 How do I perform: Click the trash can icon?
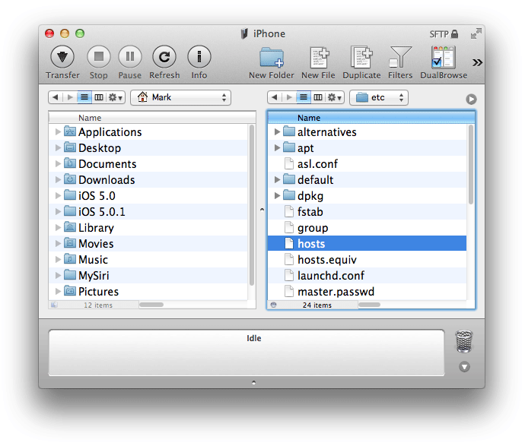463,342
